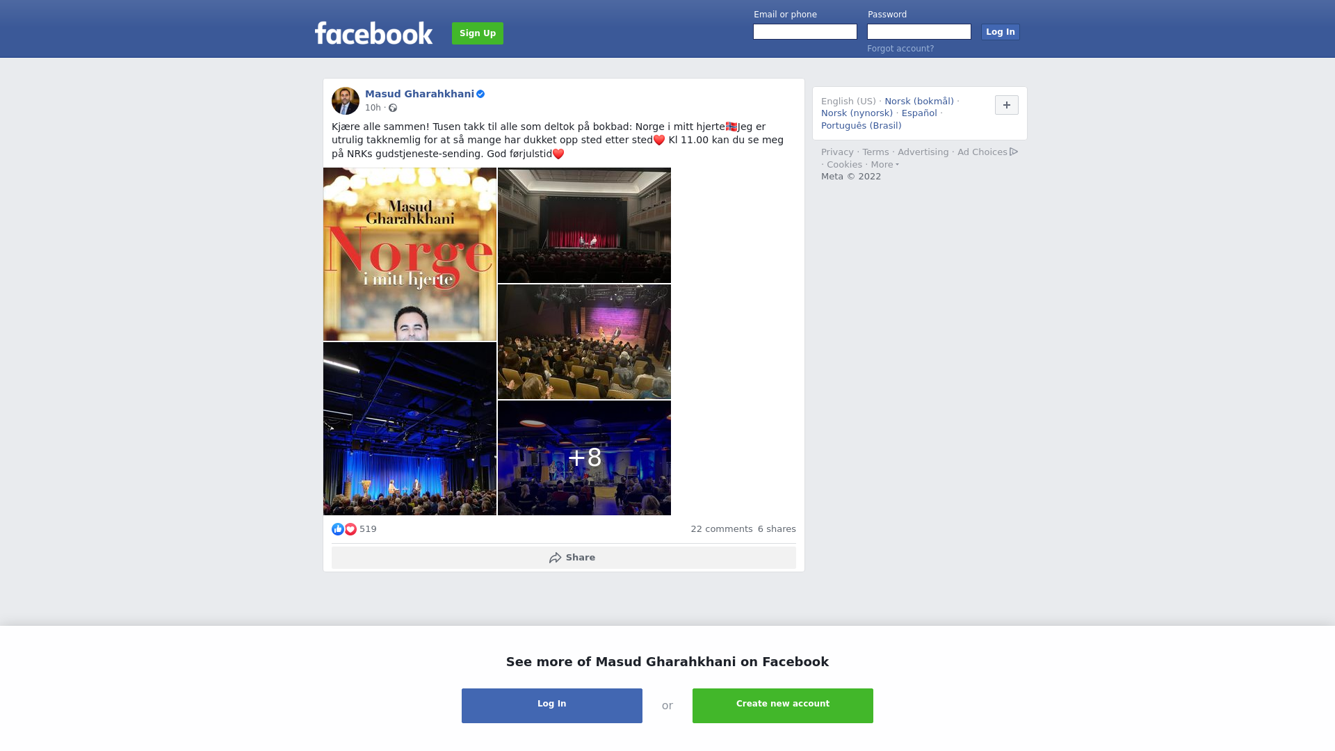Screen dimensions: 1335x751
Task: Focus the Email or phone field
Action: (805, 32)
